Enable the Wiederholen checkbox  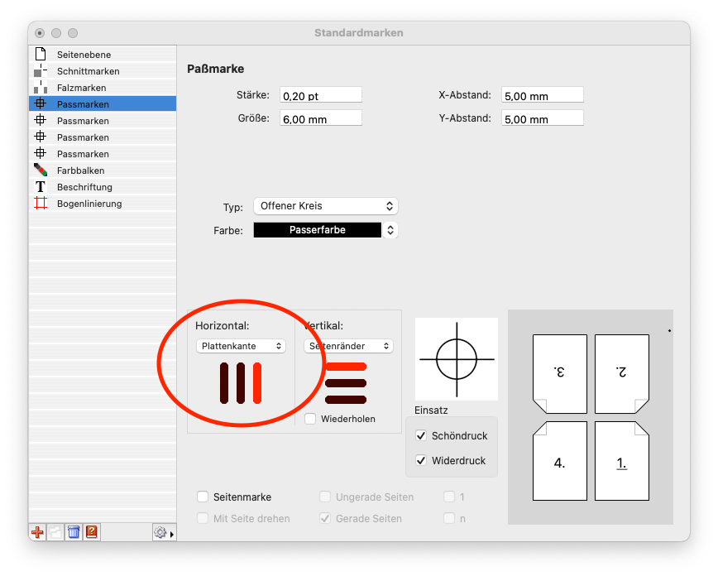coord(310,419)
